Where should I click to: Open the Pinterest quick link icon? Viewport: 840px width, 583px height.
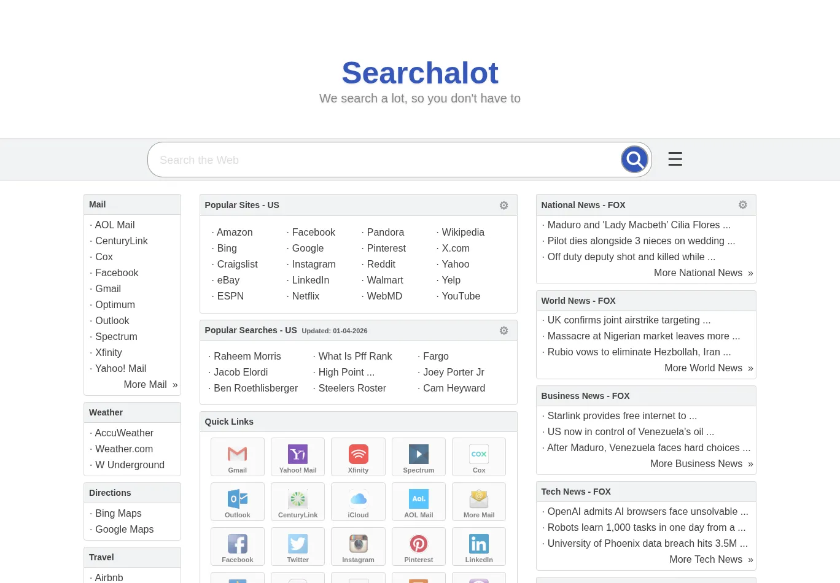click(x=419, y=546)
